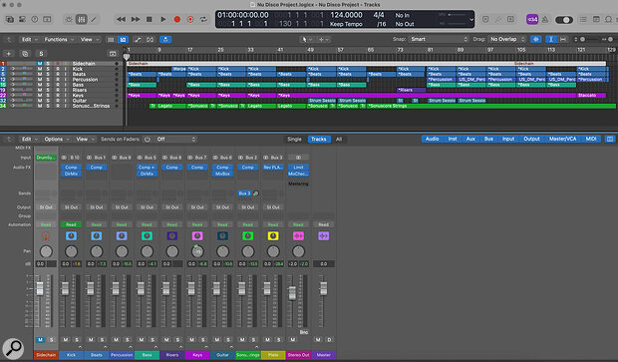Screen dimensions: 618x362
Task: Toggle the MIDI channel strip filter
Action: [591, 139]
